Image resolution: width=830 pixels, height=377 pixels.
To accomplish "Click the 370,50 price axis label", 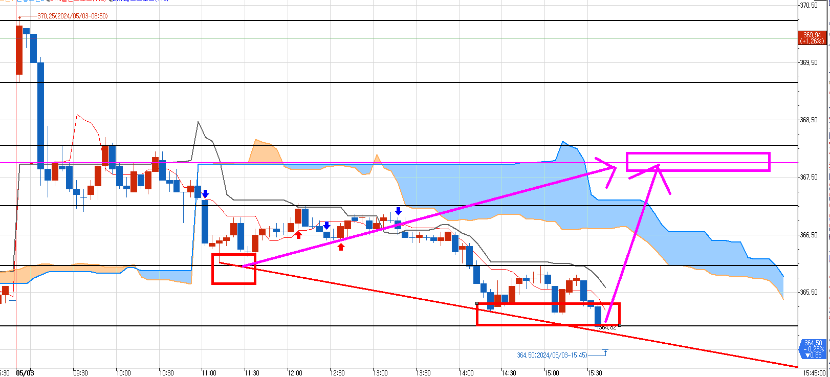I will pyautogui.click(x=809, y=5).
